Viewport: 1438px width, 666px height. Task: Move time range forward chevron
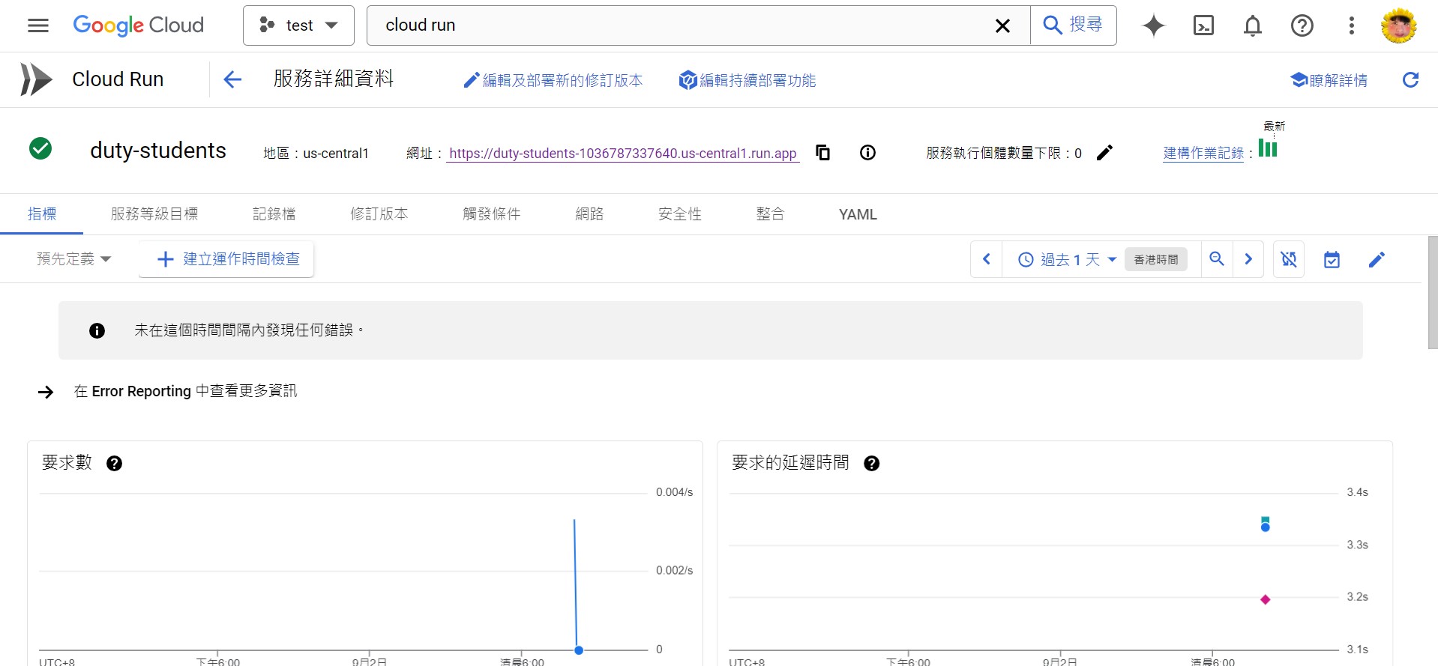click(x=1248, y=259)
